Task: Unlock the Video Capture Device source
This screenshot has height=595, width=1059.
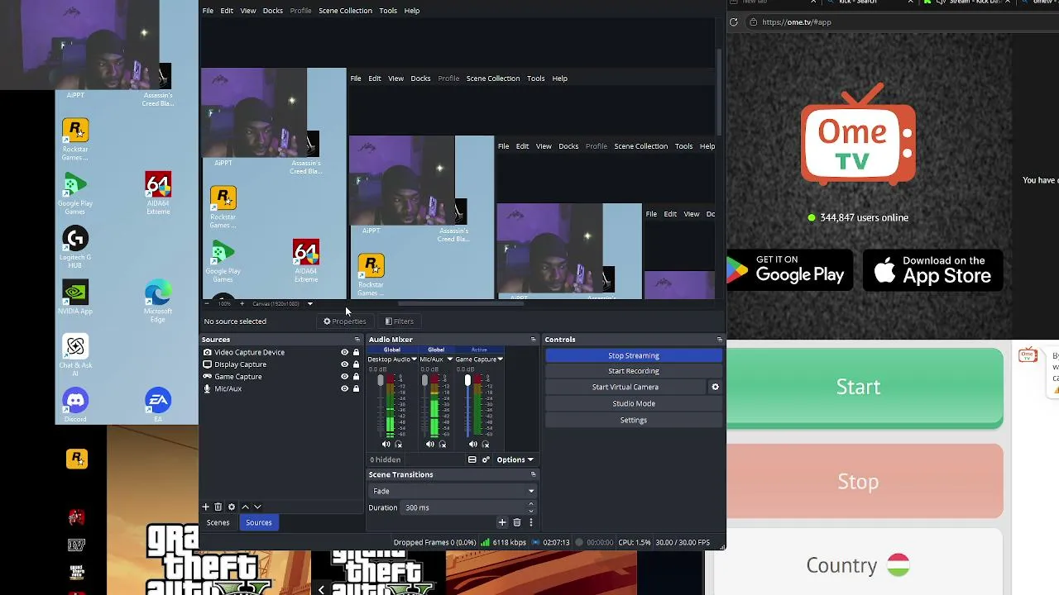Action: point(357,352)
